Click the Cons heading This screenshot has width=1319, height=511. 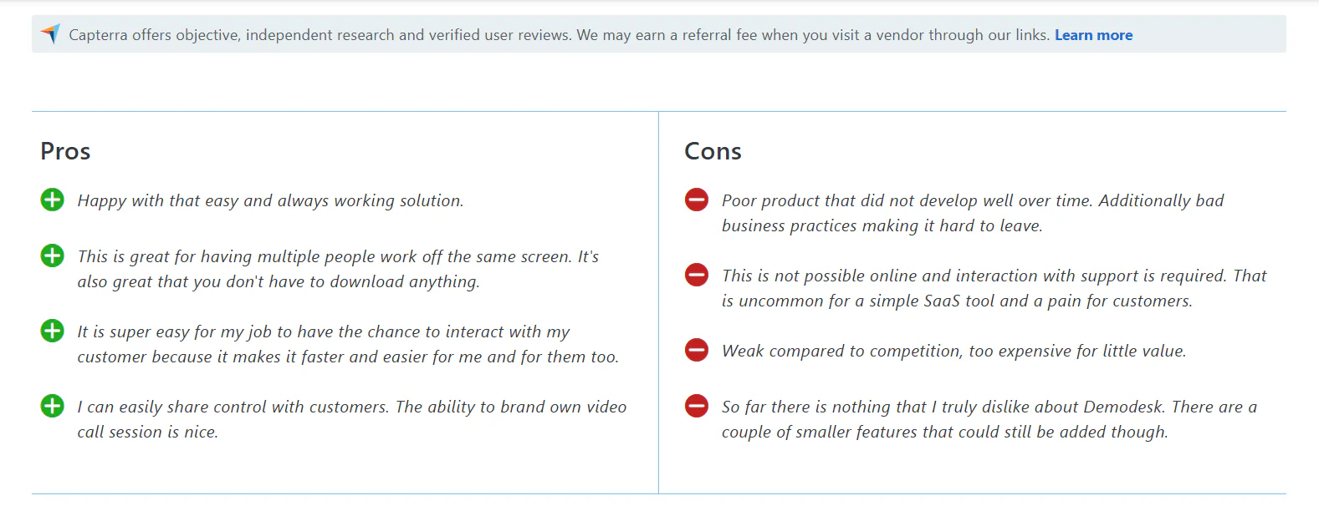coord(713,151)
